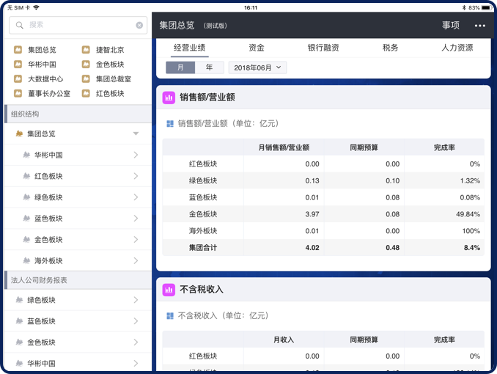The width and height of the screenshot is (497, 374).
Task: Switch to the 税务 tab
Action: pos(390,48)
